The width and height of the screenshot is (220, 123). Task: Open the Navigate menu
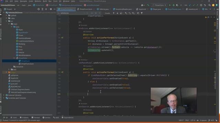tap(23, 1)
